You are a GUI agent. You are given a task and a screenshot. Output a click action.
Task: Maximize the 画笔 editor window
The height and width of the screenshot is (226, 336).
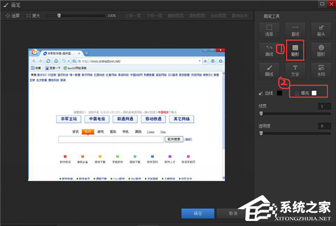click(x=322, y=4)
